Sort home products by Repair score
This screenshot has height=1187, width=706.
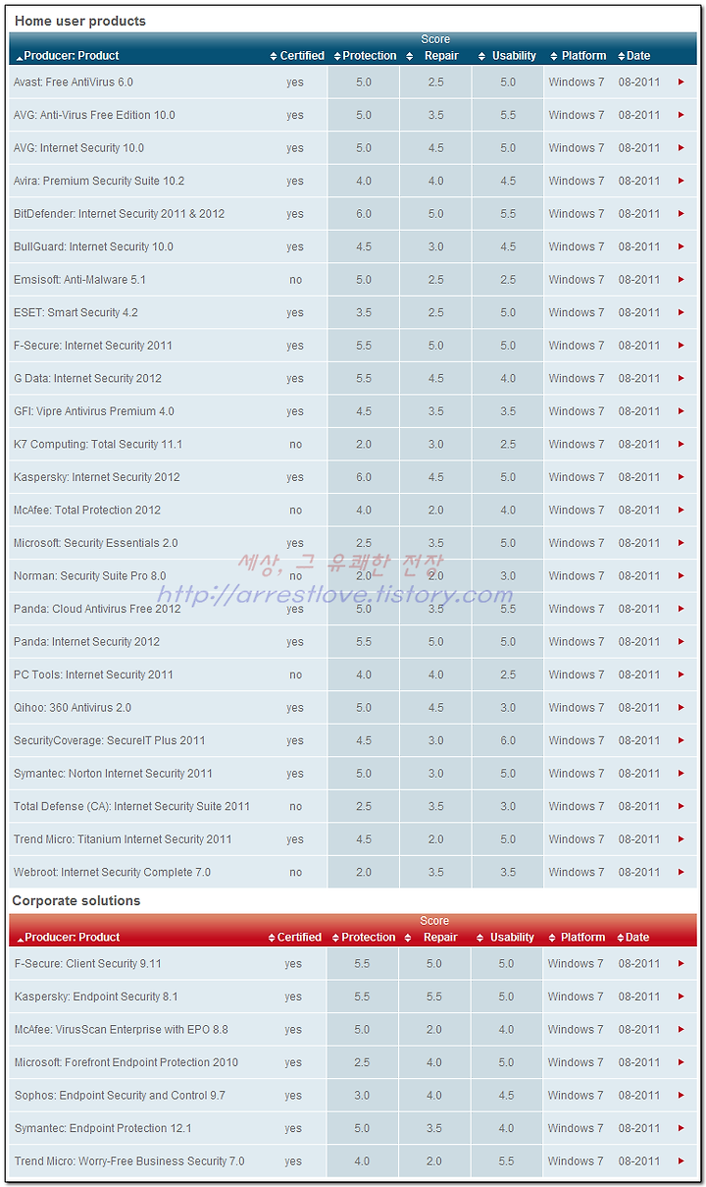click(434, 56)
